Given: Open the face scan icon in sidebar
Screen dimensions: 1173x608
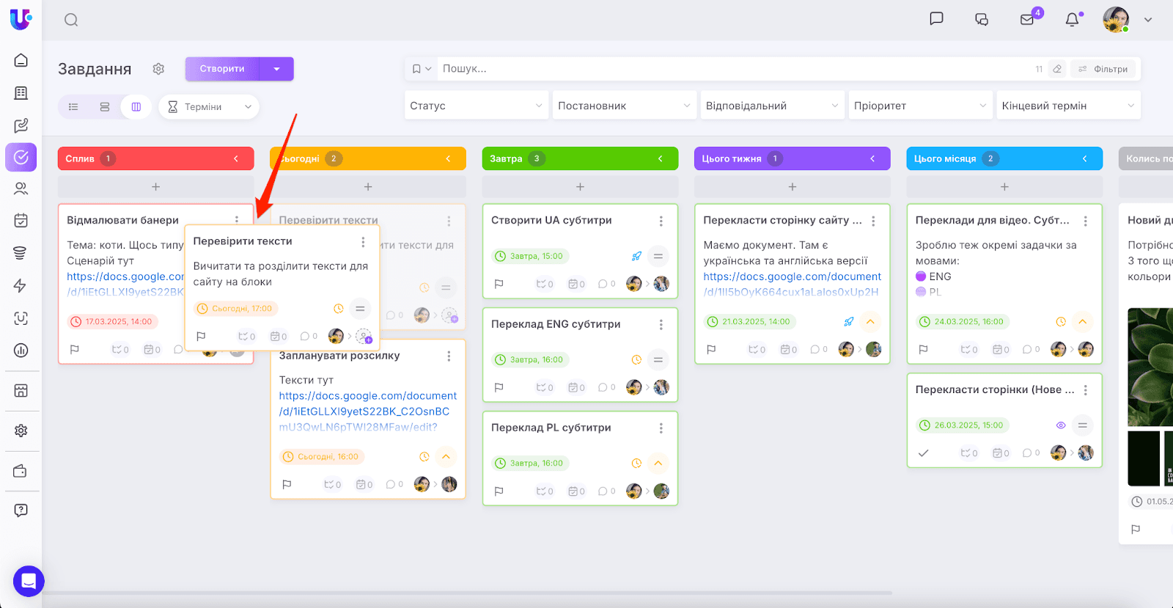Looking at the screenshot, I should (x=21, y=318).
